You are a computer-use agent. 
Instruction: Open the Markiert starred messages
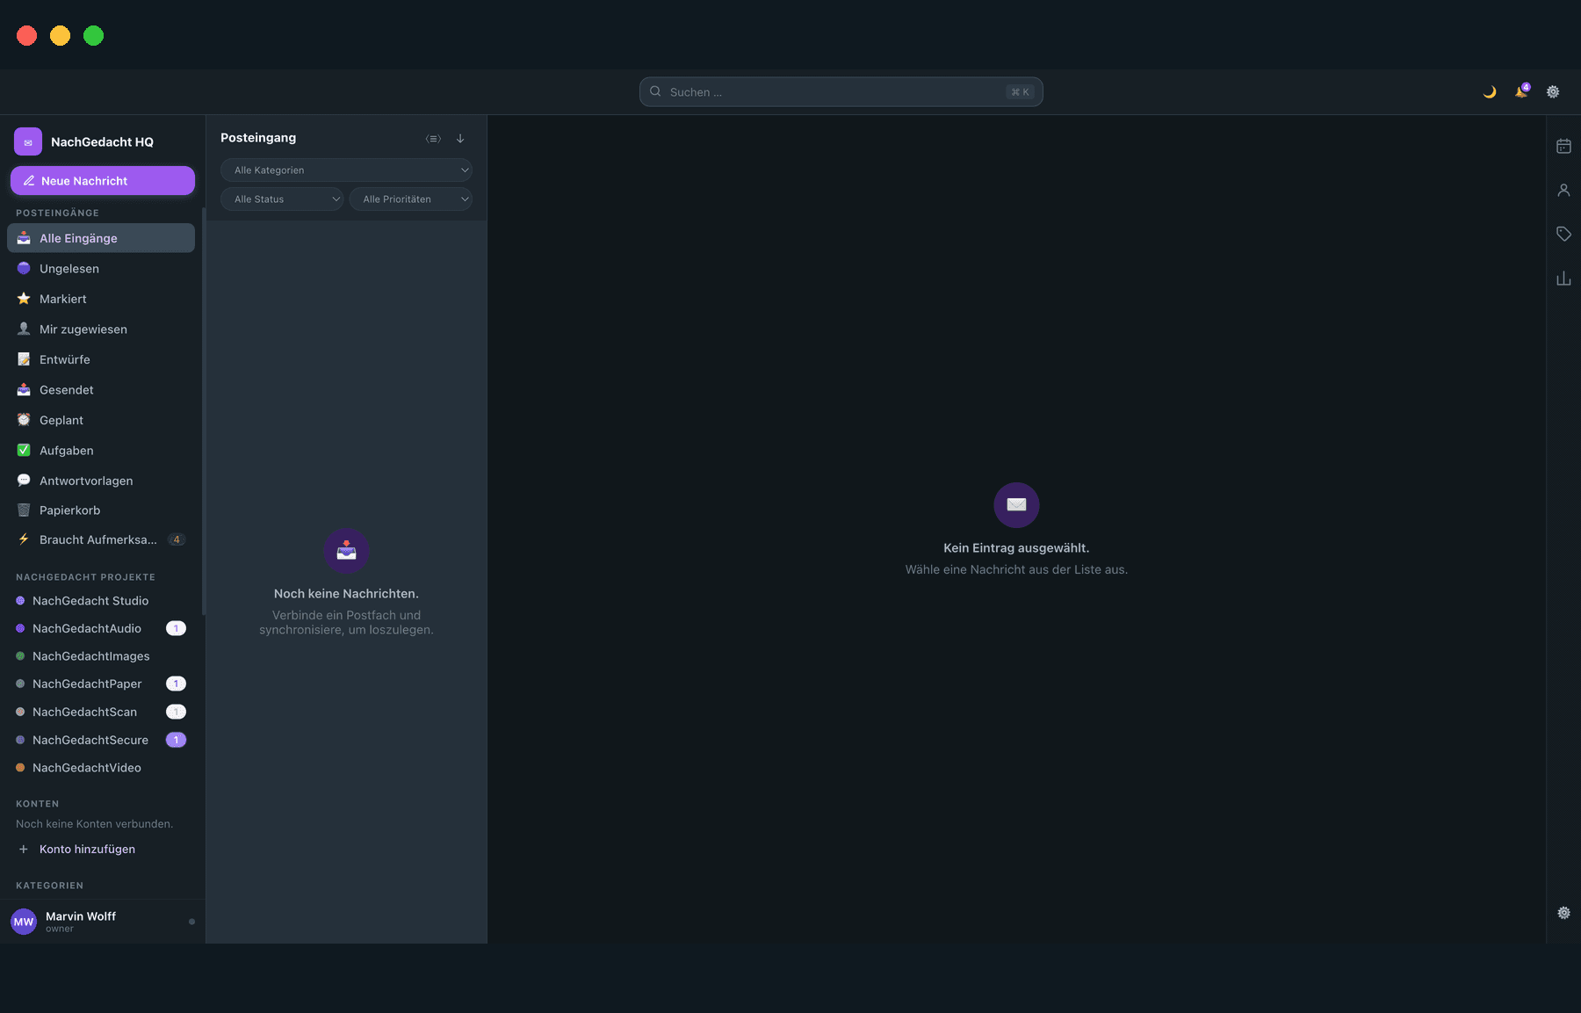point(101,299)
